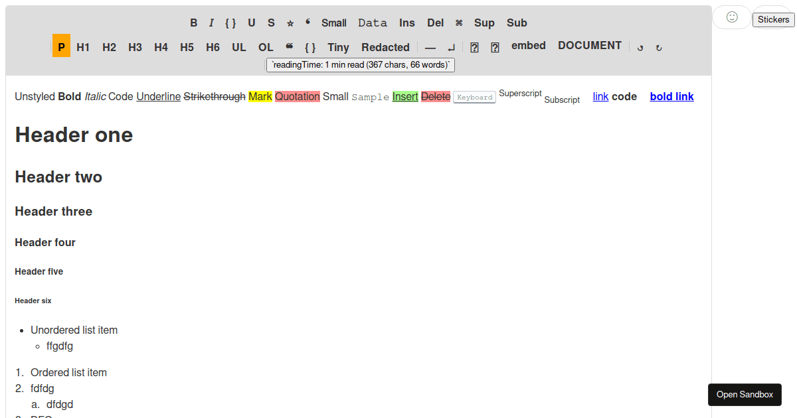Open the DOCUMENT options

coord(589,45)
